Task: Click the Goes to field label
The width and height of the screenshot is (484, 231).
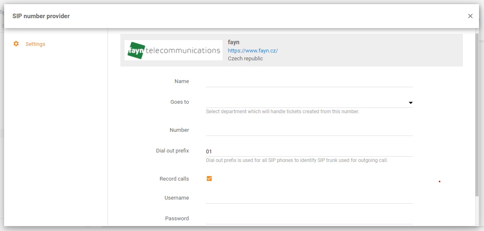Action: pyautogui.click(x=180, y=102)
